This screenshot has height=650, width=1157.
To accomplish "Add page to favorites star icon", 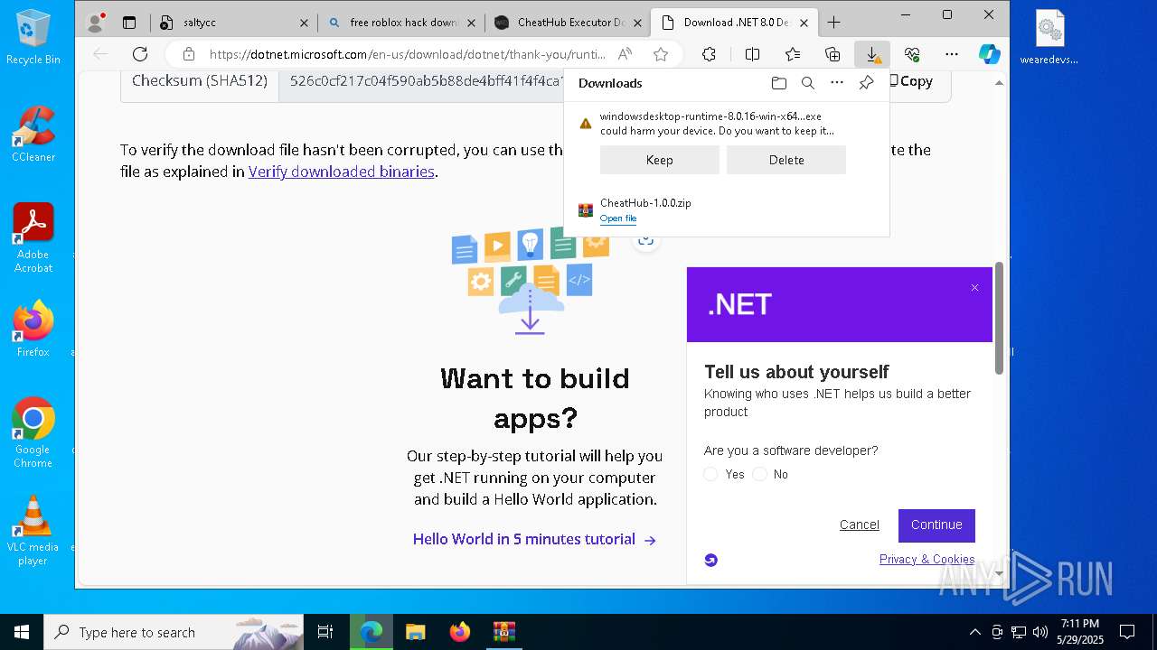I will tap(661, 54).
